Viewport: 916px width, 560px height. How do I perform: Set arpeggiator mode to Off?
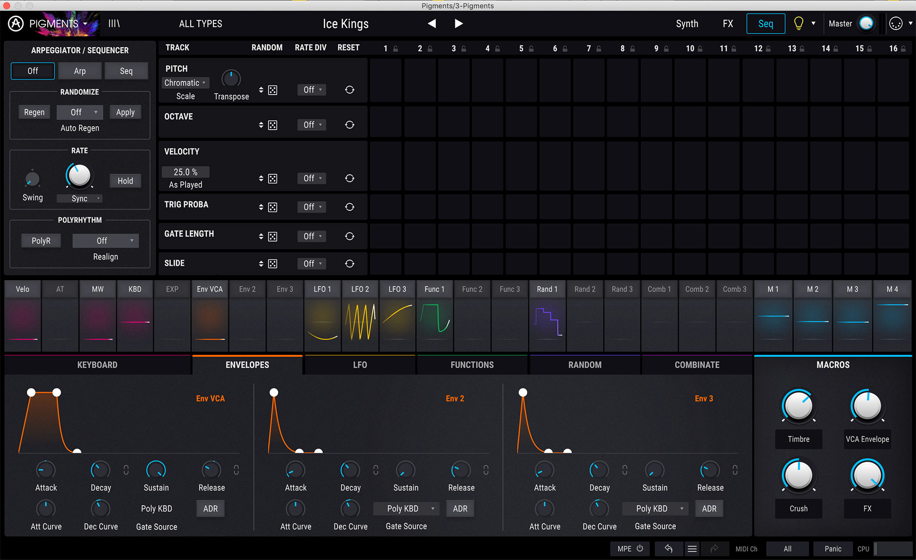(33, 71)
